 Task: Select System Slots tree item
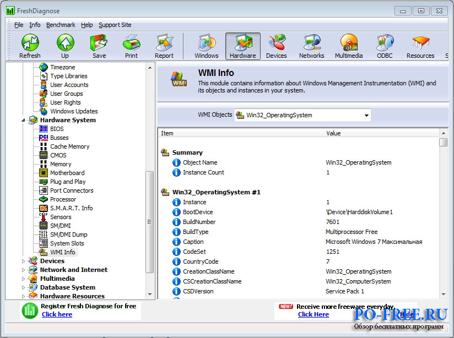pyautogui.click(x=62, y=243)
